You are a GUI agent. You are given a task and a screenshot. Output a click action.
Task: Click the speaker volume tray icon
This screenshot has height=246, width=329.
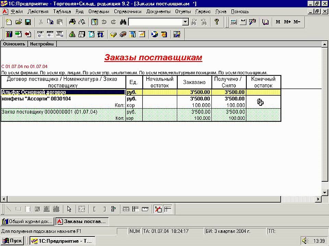click(x=305, y=241)
